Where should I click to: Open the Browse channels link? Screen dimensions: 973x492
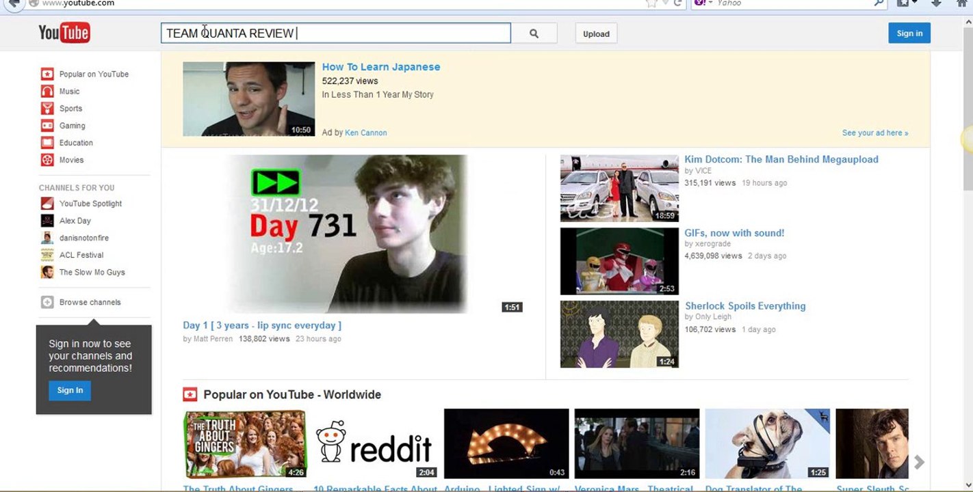(90, 302)
